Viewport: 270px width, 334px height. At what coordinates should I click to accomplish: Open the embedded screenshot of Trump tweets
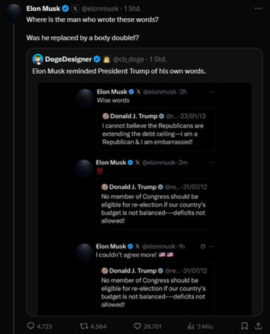tap(145, 199)
